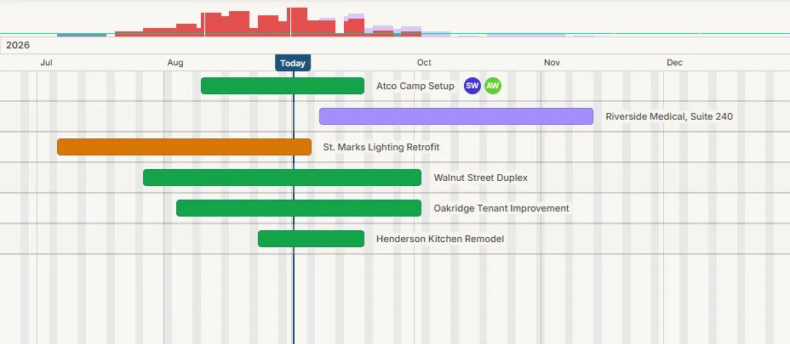This screenshot has width=790, height=344.
Task: Click the Jul month header
Action: click(46, 62)
